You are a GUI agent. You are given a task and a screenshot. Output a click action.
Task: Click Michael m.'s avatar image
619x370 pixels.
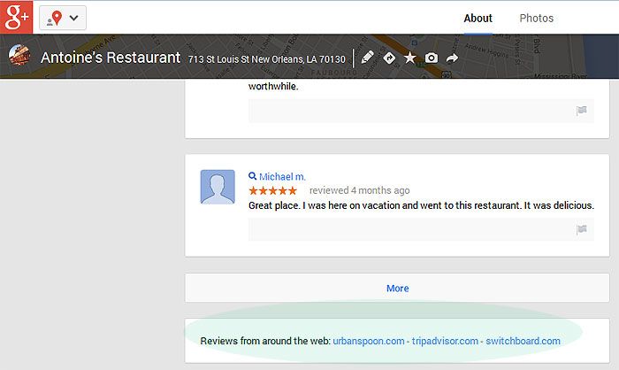(x=218, y=187)
